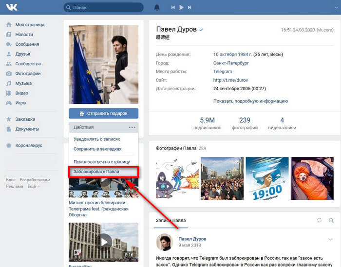The width and height of the screenshot is (341, 267).
Task: Expand the Ещё footer dropdown
Action: click(34, 186)
